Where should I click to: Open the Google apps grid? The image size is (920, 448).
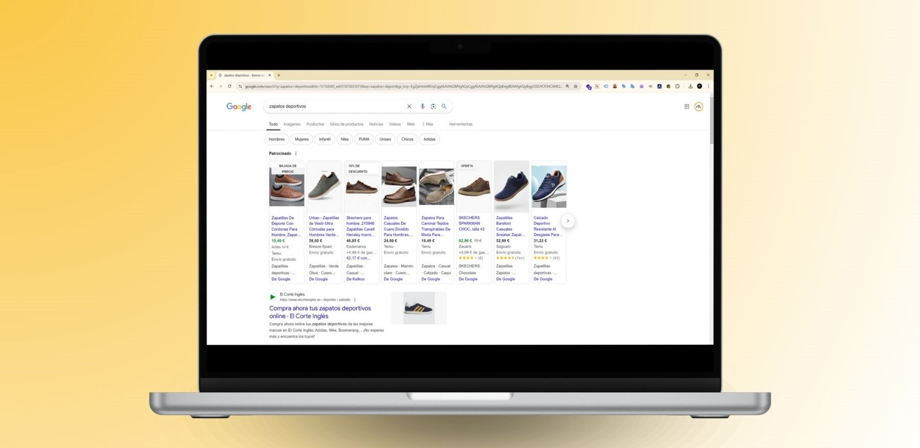point(686,106)
